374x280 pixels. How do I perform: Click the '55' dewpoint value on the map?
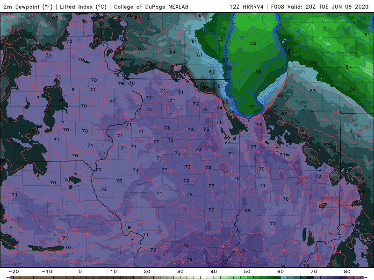click(x=220, y=39)
